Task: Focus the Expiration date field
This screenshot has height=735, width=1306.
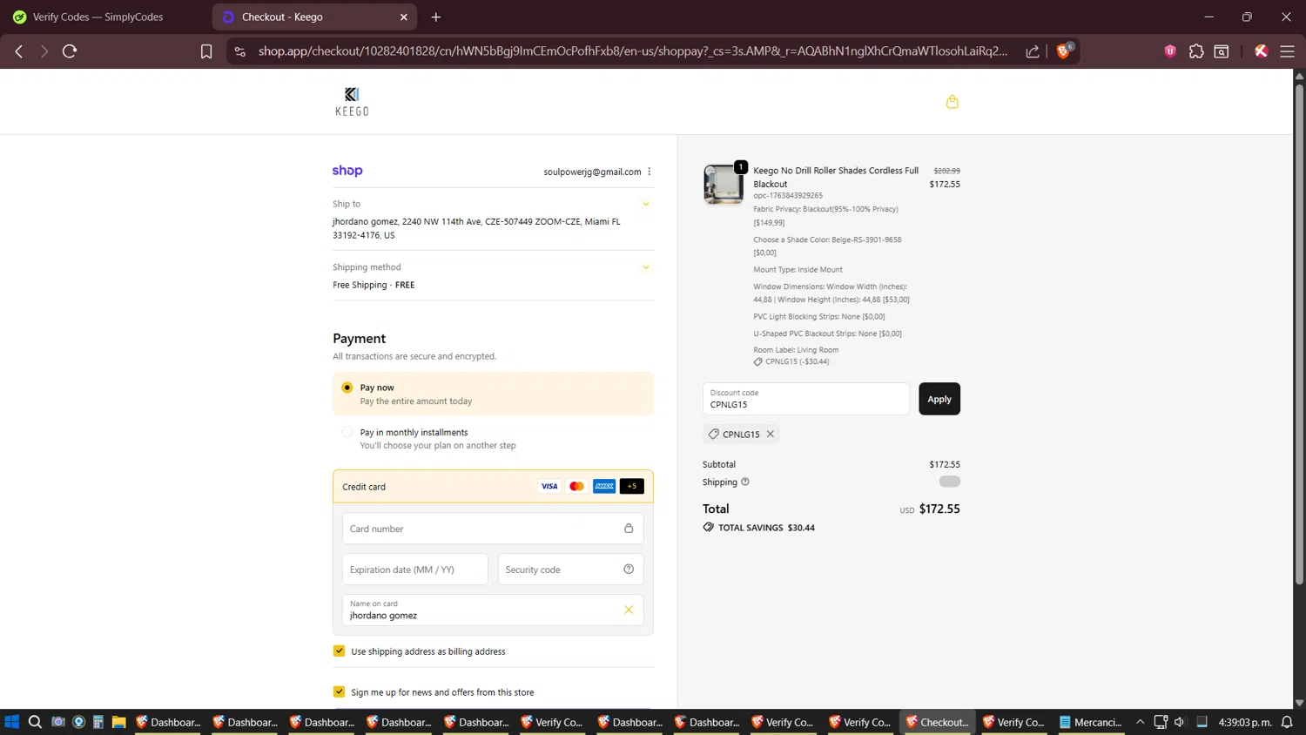Action: pyautogui.click(x=414, y=570)
